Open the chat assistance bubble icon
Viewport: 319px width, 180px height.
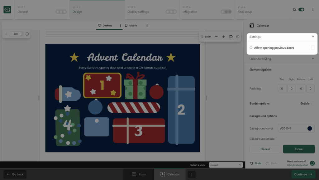coord(312,163)
